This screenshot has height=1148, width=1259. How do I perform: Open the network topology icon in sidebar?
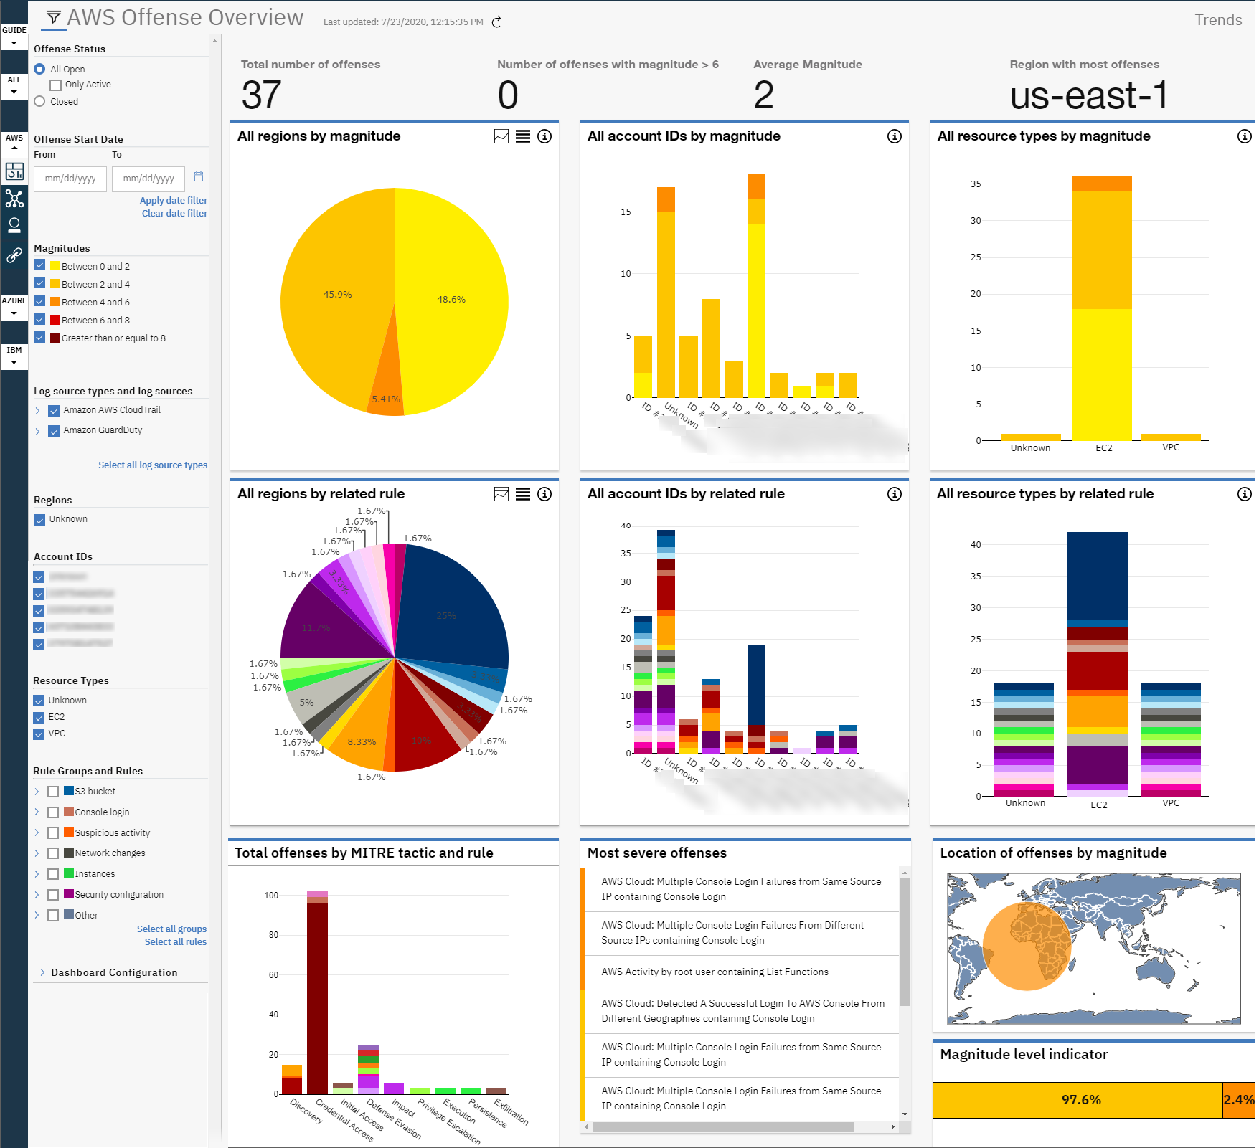tap(14, 199)
